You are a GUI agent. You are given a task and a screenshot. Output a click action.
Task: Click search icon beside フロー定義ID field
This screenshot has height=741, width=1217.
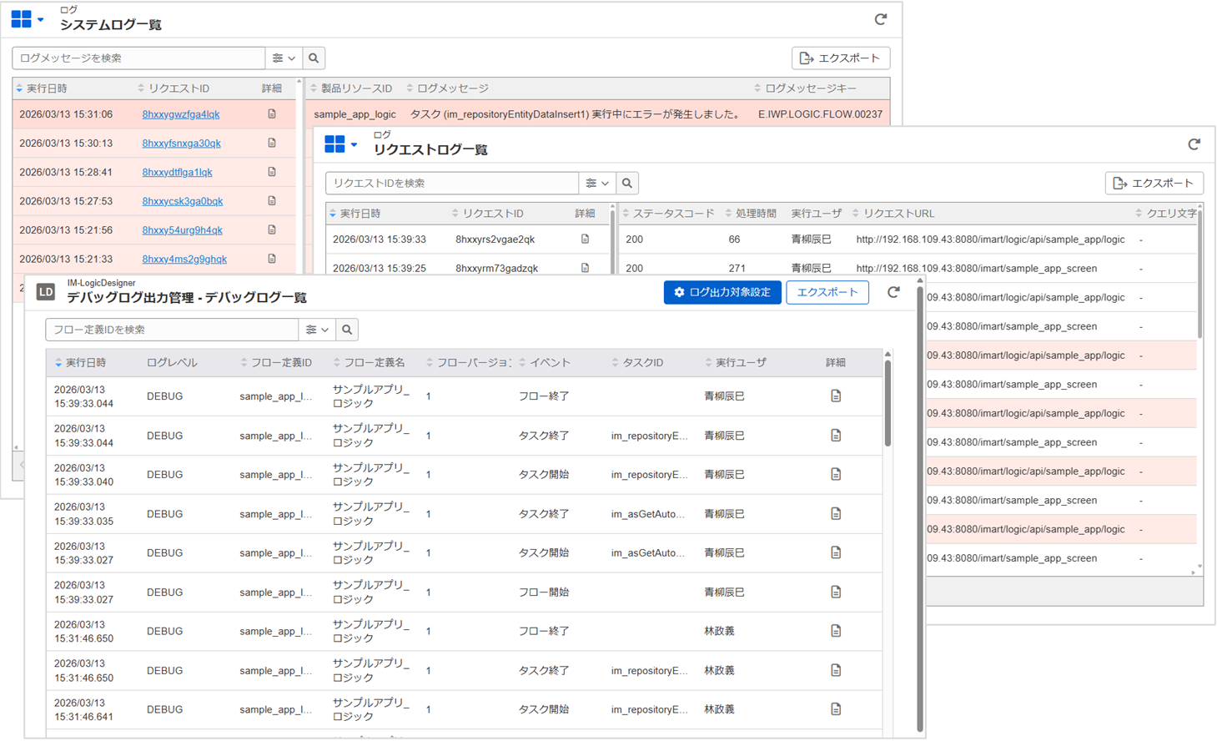(x=347, y=330)
